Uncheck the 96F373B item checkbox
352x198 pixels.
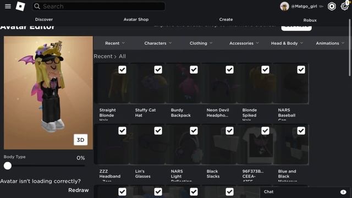point(265,131)
